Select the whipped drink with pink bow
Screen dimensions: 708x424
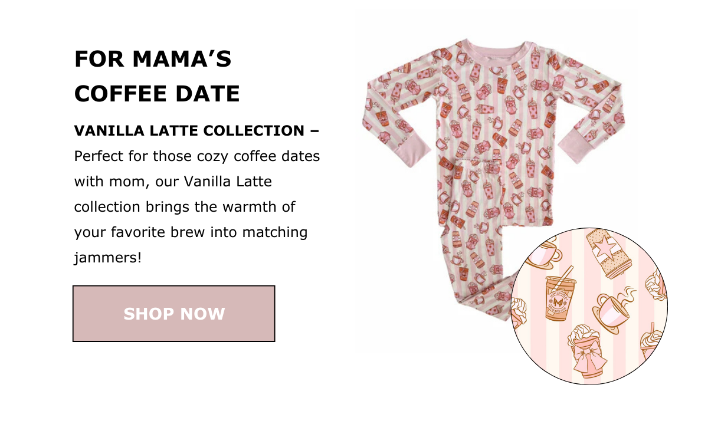click(x=588, y=350)
